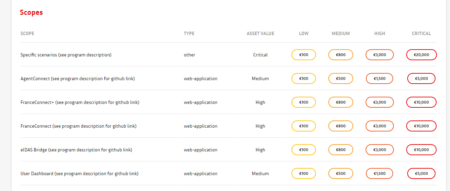450x191 pixels.
Task: Click €5,000 critical bounty for User Dashboard
Action: [421, 173]
